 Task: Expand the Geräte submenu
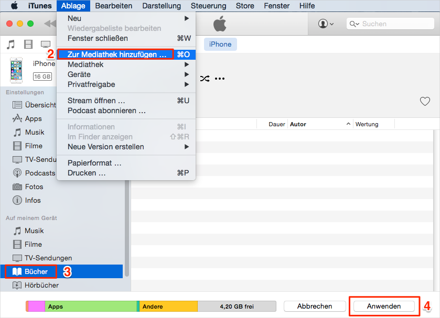[x=126, y=74]
